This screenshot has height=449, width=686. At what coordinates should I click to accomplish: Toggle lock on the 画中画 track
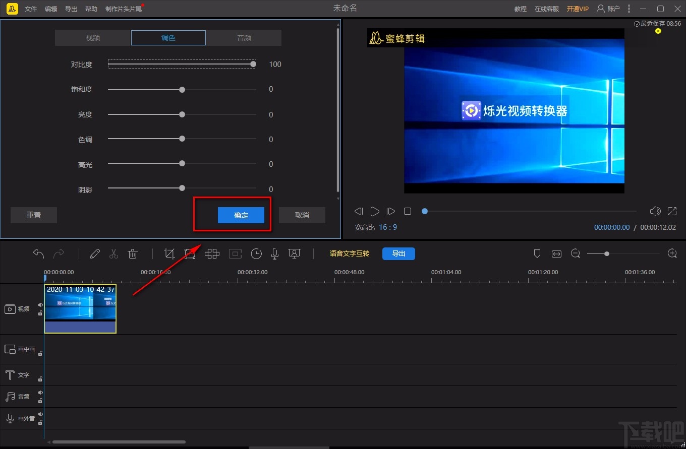[x=40, y=353]
